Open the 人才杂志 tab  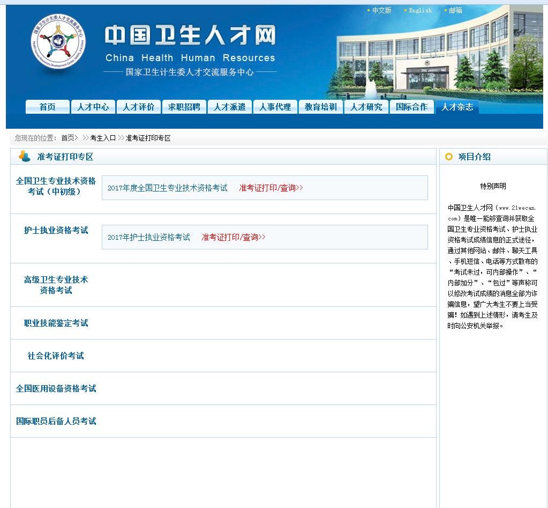(x=457, y=107)
